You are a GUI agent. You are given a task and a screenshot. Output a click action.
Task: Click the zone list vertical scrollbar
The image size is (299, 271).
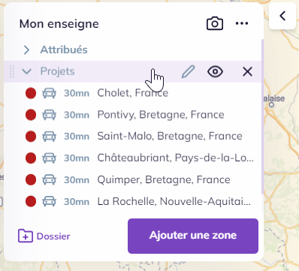(262, 116)
